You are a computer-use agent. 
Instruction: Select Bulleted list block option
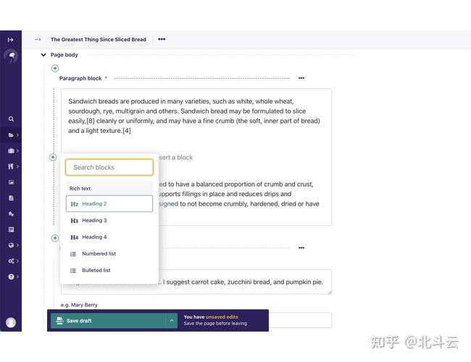click(109, 271)
